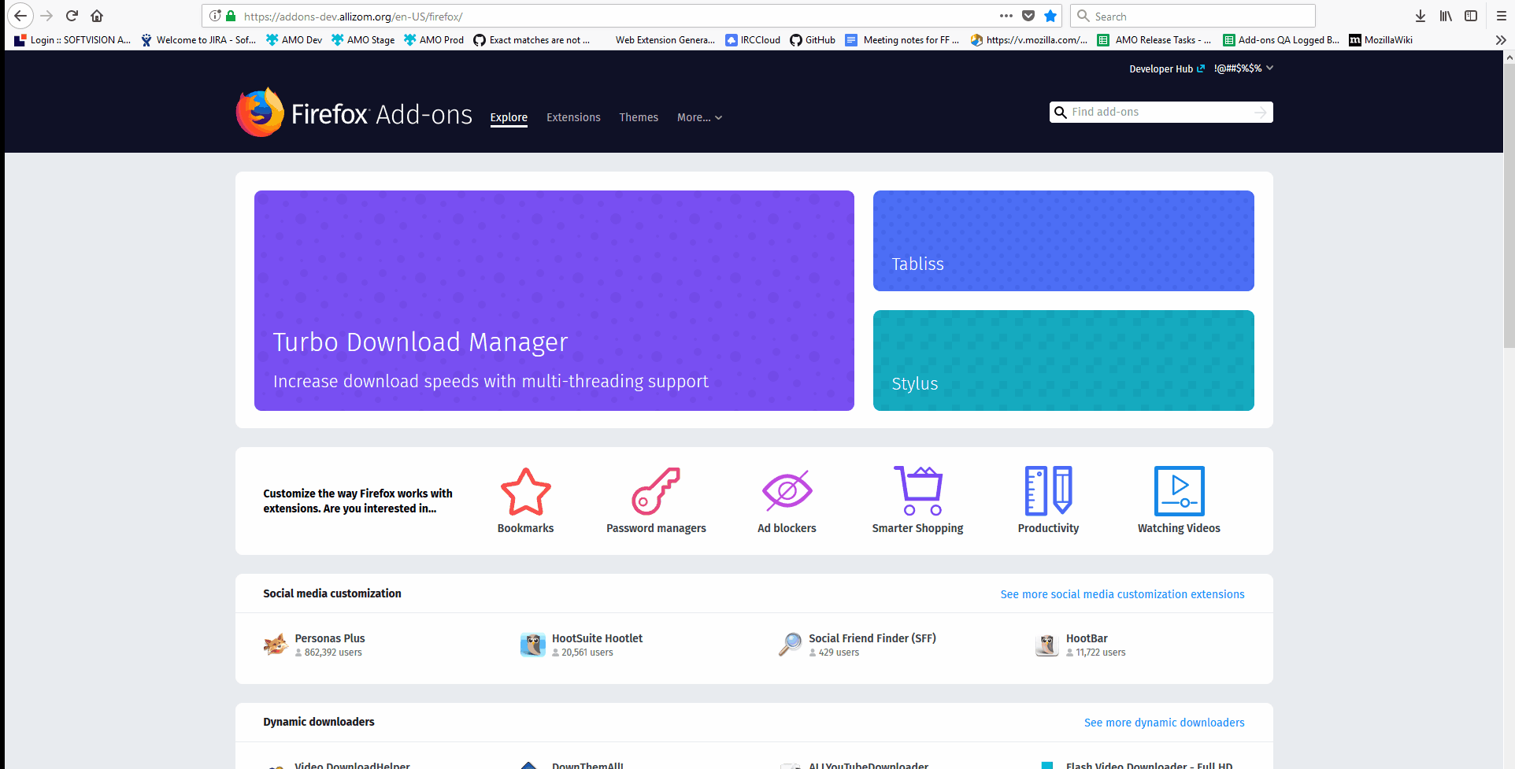Open the Developer Hub link

pos(1167,69)
